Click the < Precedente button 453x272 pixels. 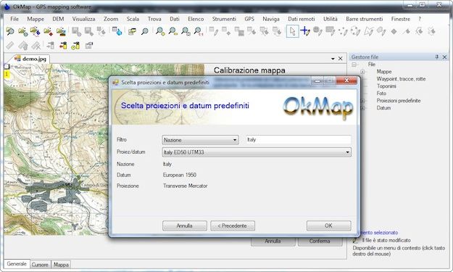click(x=233, y=226)
